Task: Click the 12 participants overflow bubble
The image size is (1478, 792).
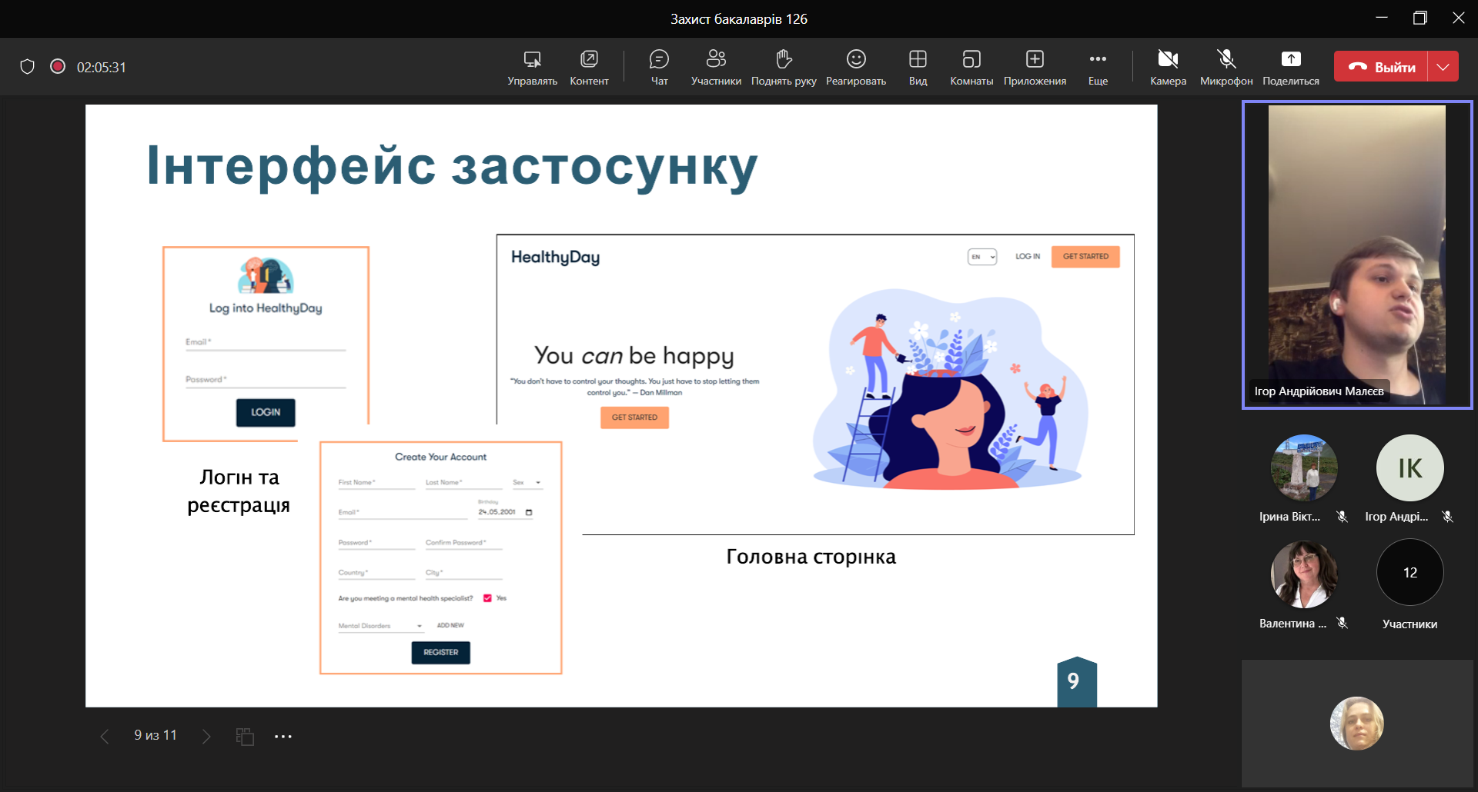Action: coord(1409,573)
